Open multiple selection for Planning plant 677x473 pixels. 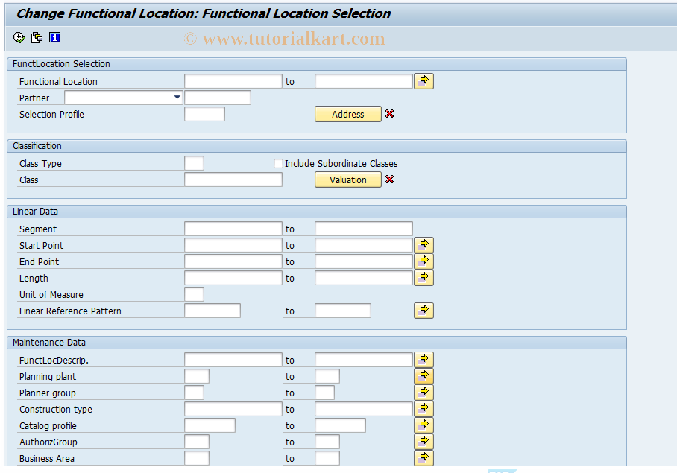(x=423, y=375)
